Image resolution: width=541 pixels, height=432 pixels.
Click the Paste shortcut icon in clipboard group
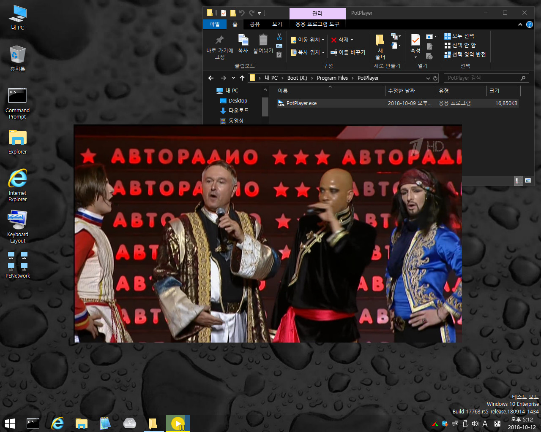[279, 55]
